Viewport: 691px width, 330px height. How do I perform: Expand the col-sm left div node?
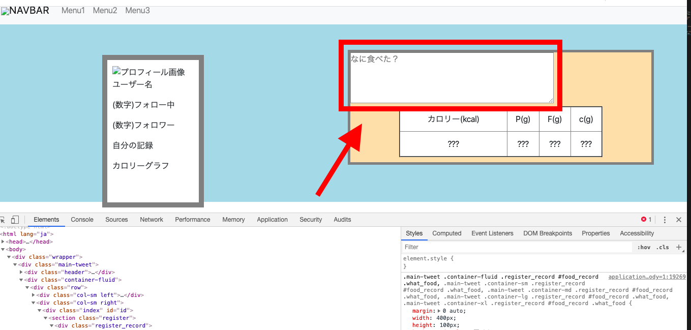click(x=33, y=295)
